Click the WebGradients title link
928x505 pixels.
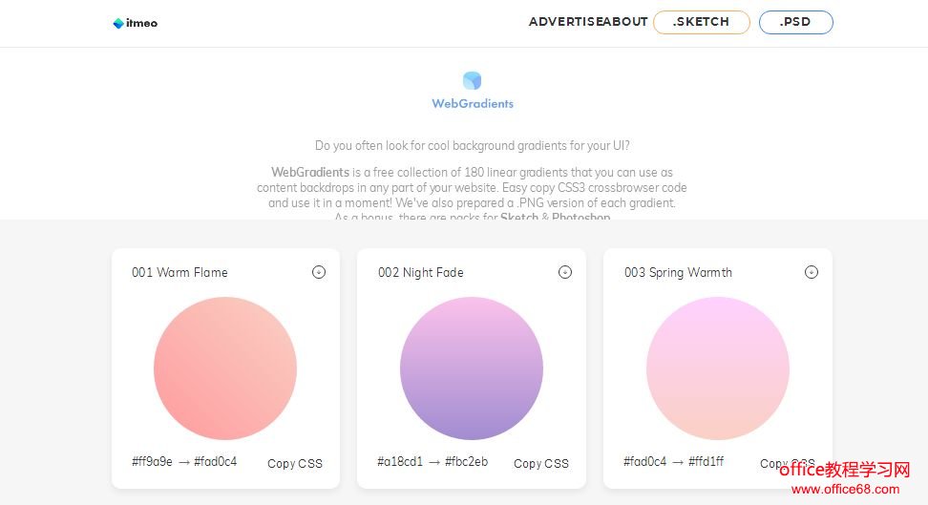pos(473,103)
